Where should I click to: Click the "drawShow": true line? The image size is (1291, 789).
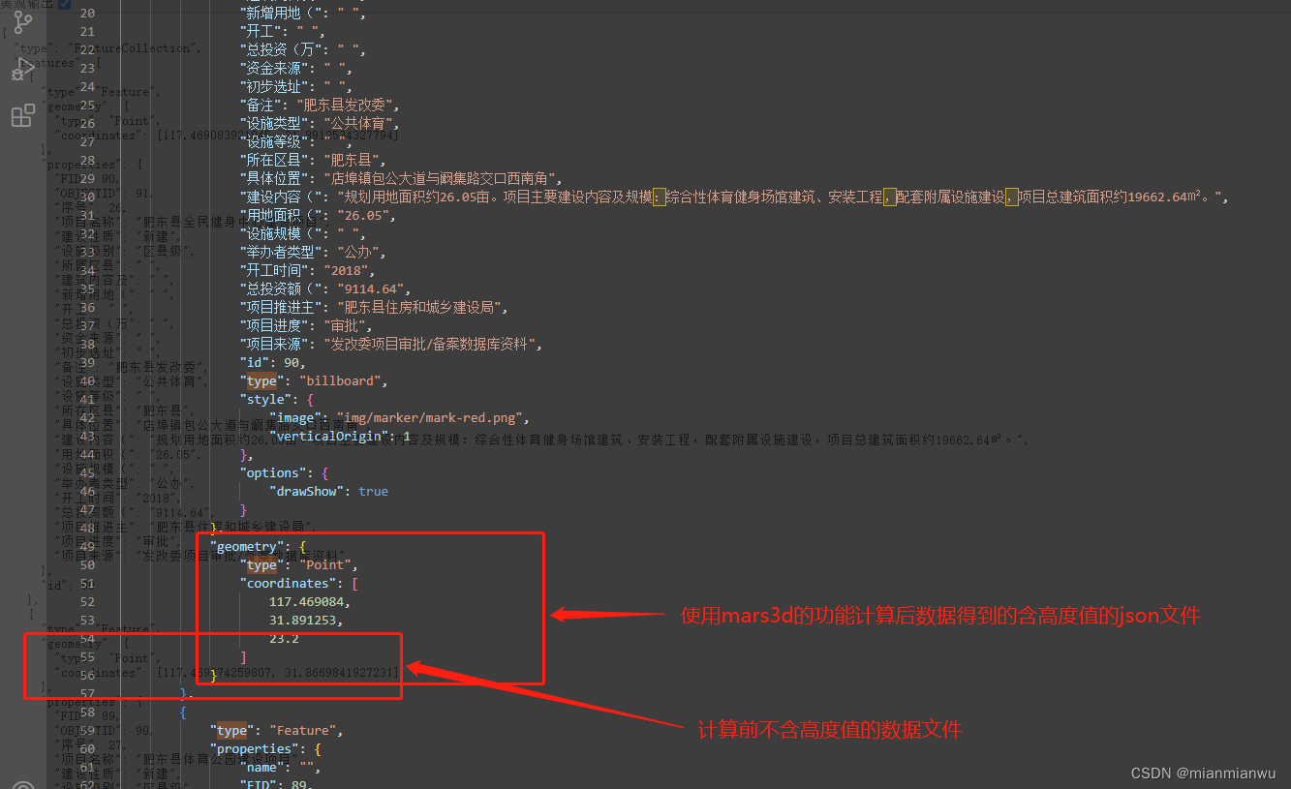click(328, 491)
